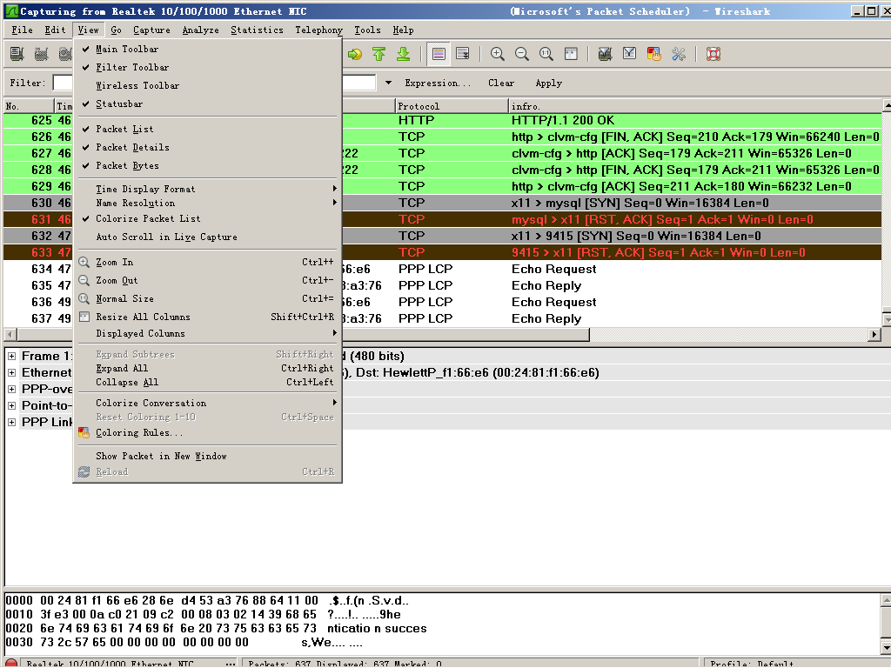Toggle the colorize packet list toolbar icon
891x668 pixels.
[439, 54]
